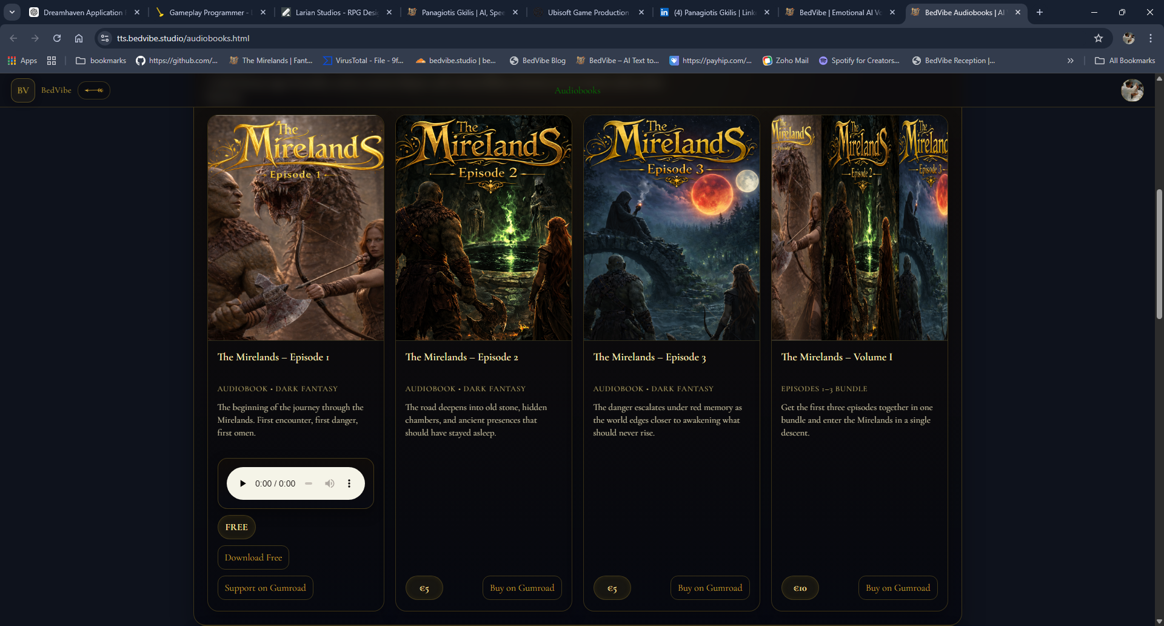Screen dimensions: 1164x626
Task: Click the scrollbar down arrow
Action: coord(1159,622)
